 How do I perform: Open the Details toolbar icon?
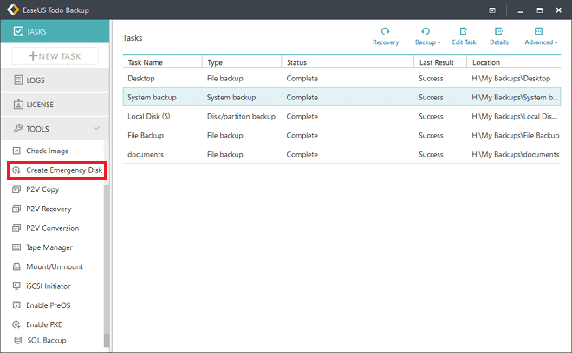tap(498, 31)
